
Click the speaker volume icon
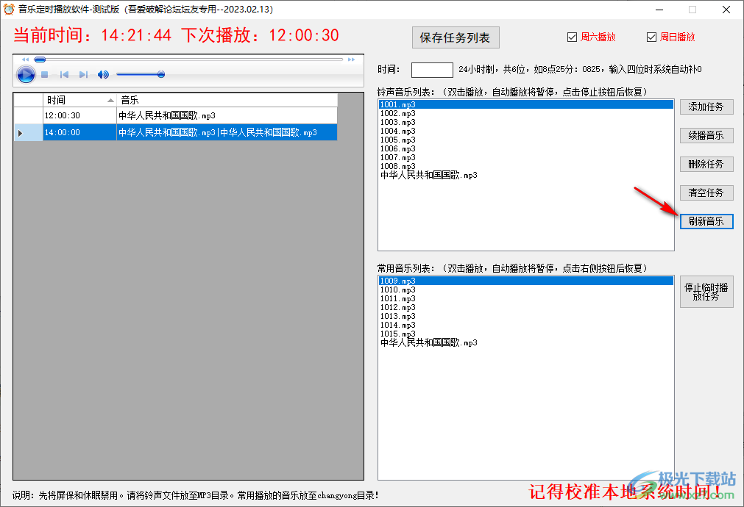pyautogui.click(x=102, y=73)
